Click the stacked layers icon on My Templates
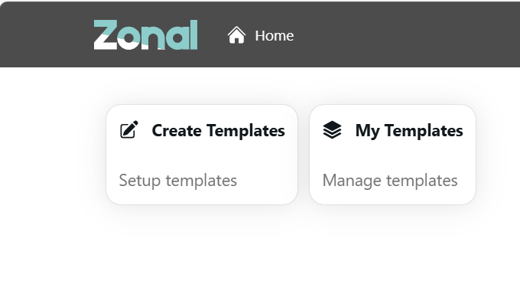 (x=332, y=131)
